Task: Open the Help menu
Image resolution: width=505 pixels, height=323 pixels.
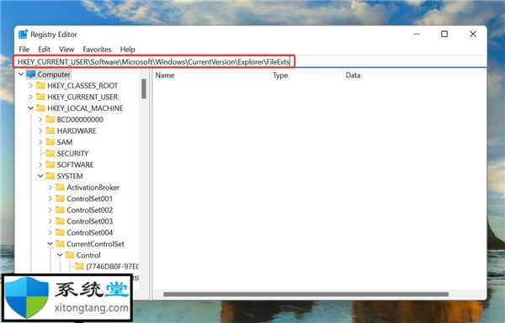Action: click(128, 50)
